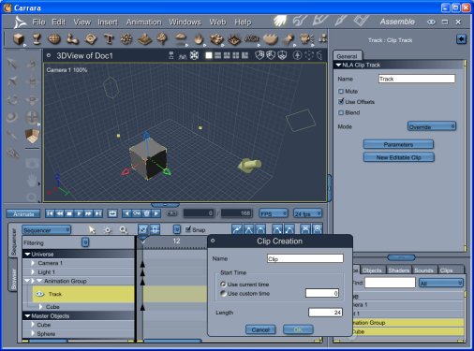
Task: Click the zoom magnifier in sequencer
Action: pyautogui.click(x=124, y=230)
